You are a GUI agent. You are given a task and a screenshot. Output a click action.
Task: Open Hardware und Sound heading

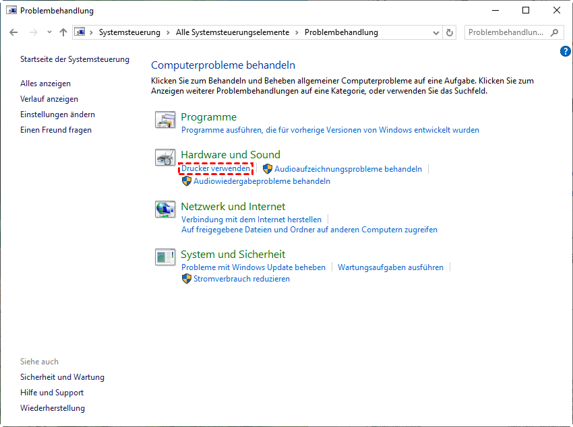click(231, 155)
